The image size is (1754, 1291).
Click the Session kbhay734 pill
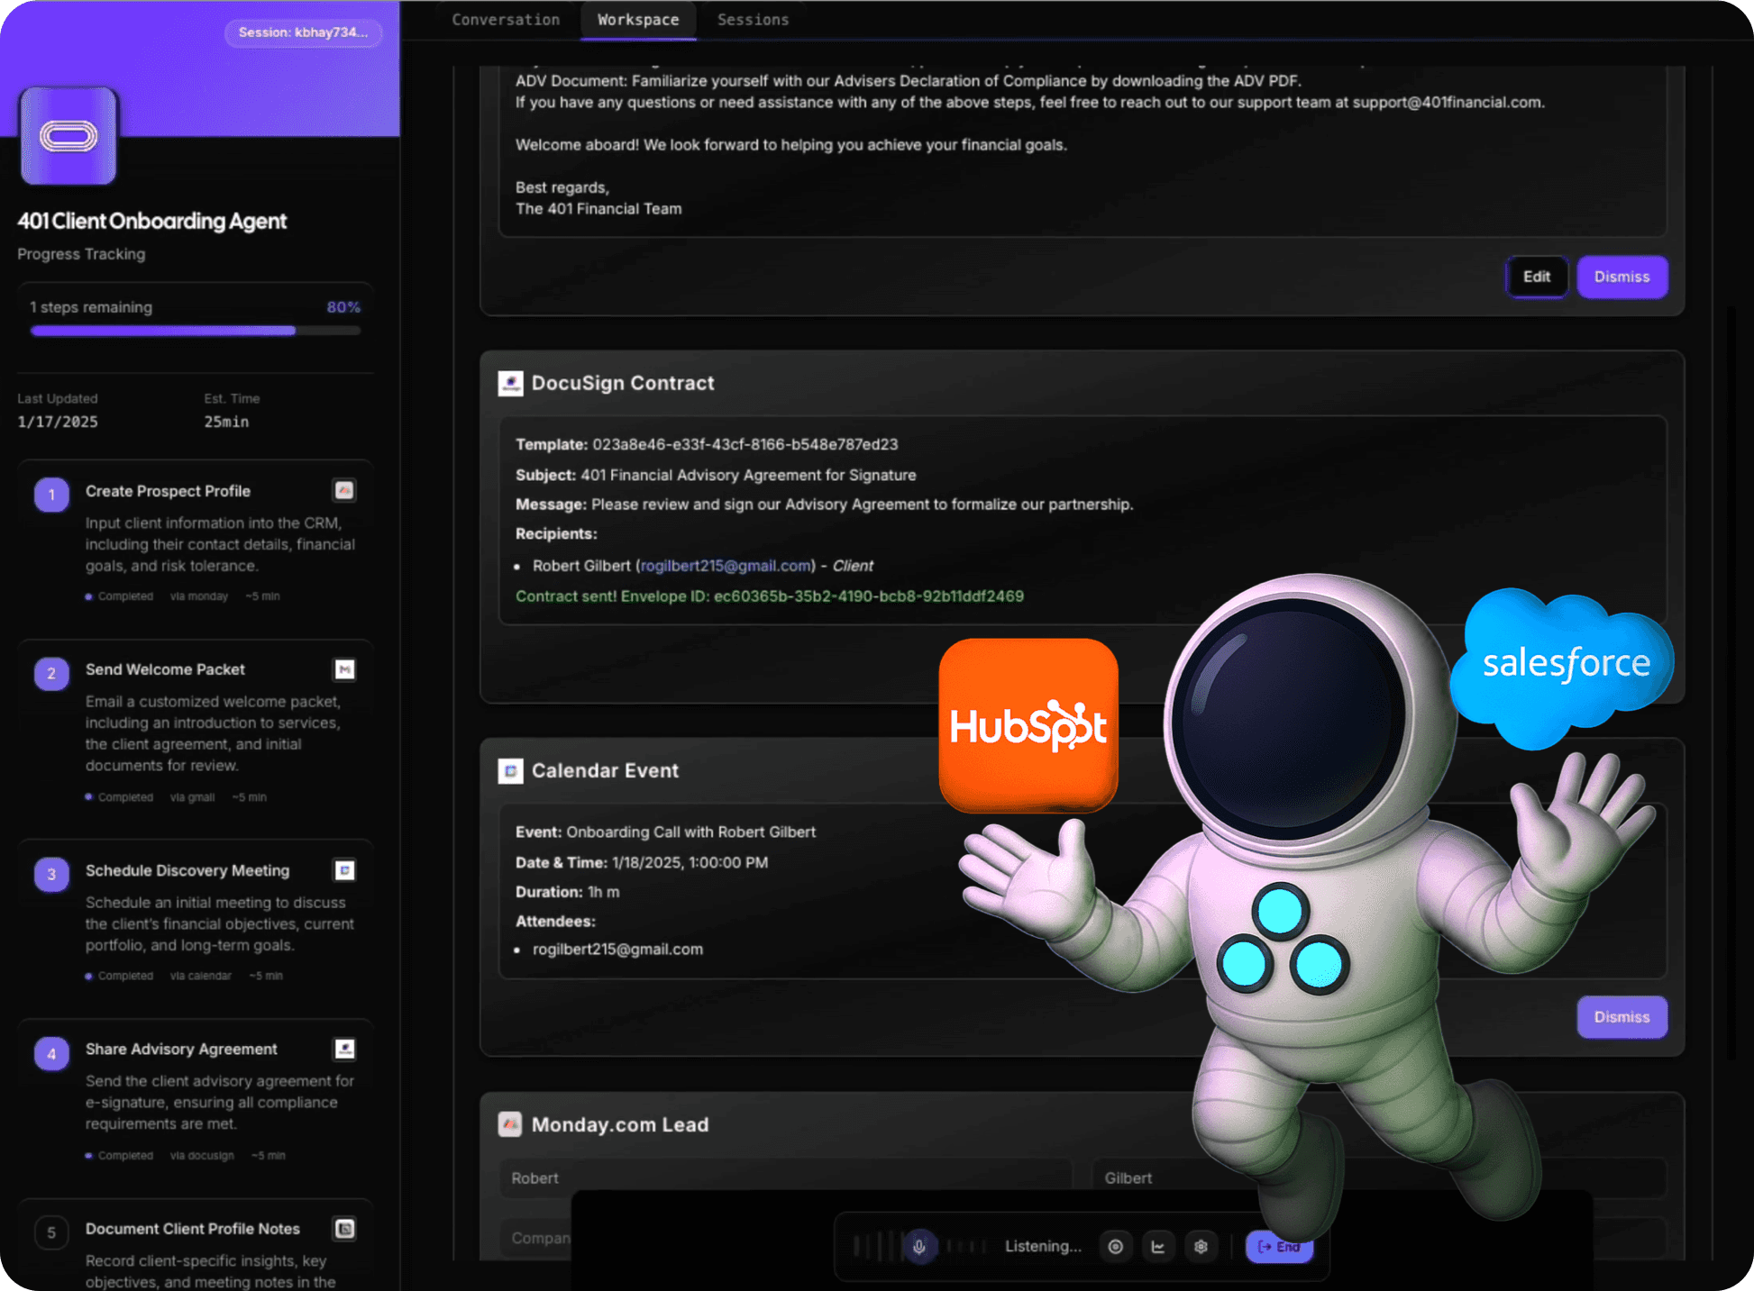point(303,32)
